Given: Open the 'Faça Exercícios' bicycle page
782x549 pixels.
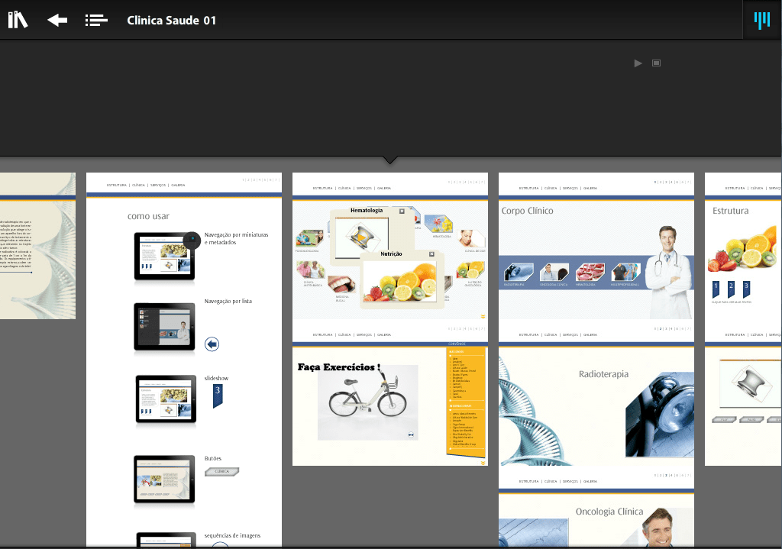Looking at the screenshot, I should (390, 392).
